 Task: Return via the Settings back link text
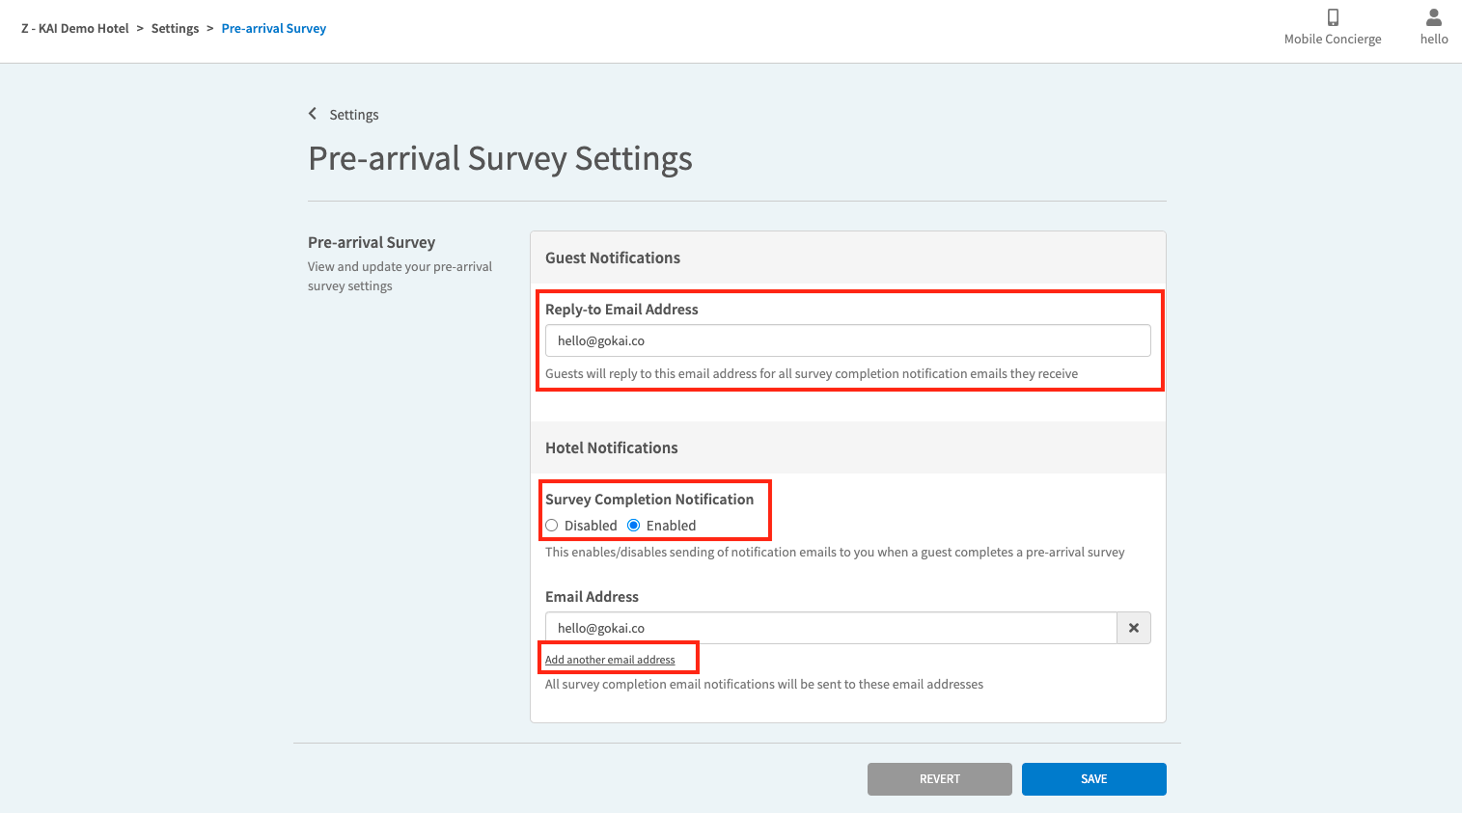coord(354,115)
